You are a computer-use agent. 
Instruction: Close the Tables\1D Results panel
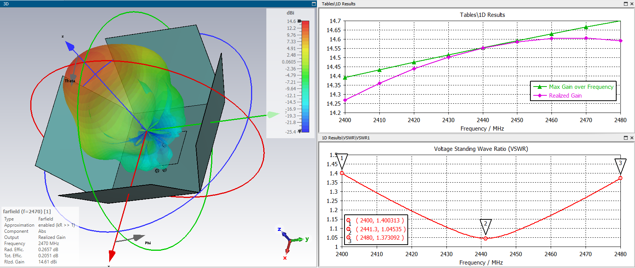(x=632, y=4)
